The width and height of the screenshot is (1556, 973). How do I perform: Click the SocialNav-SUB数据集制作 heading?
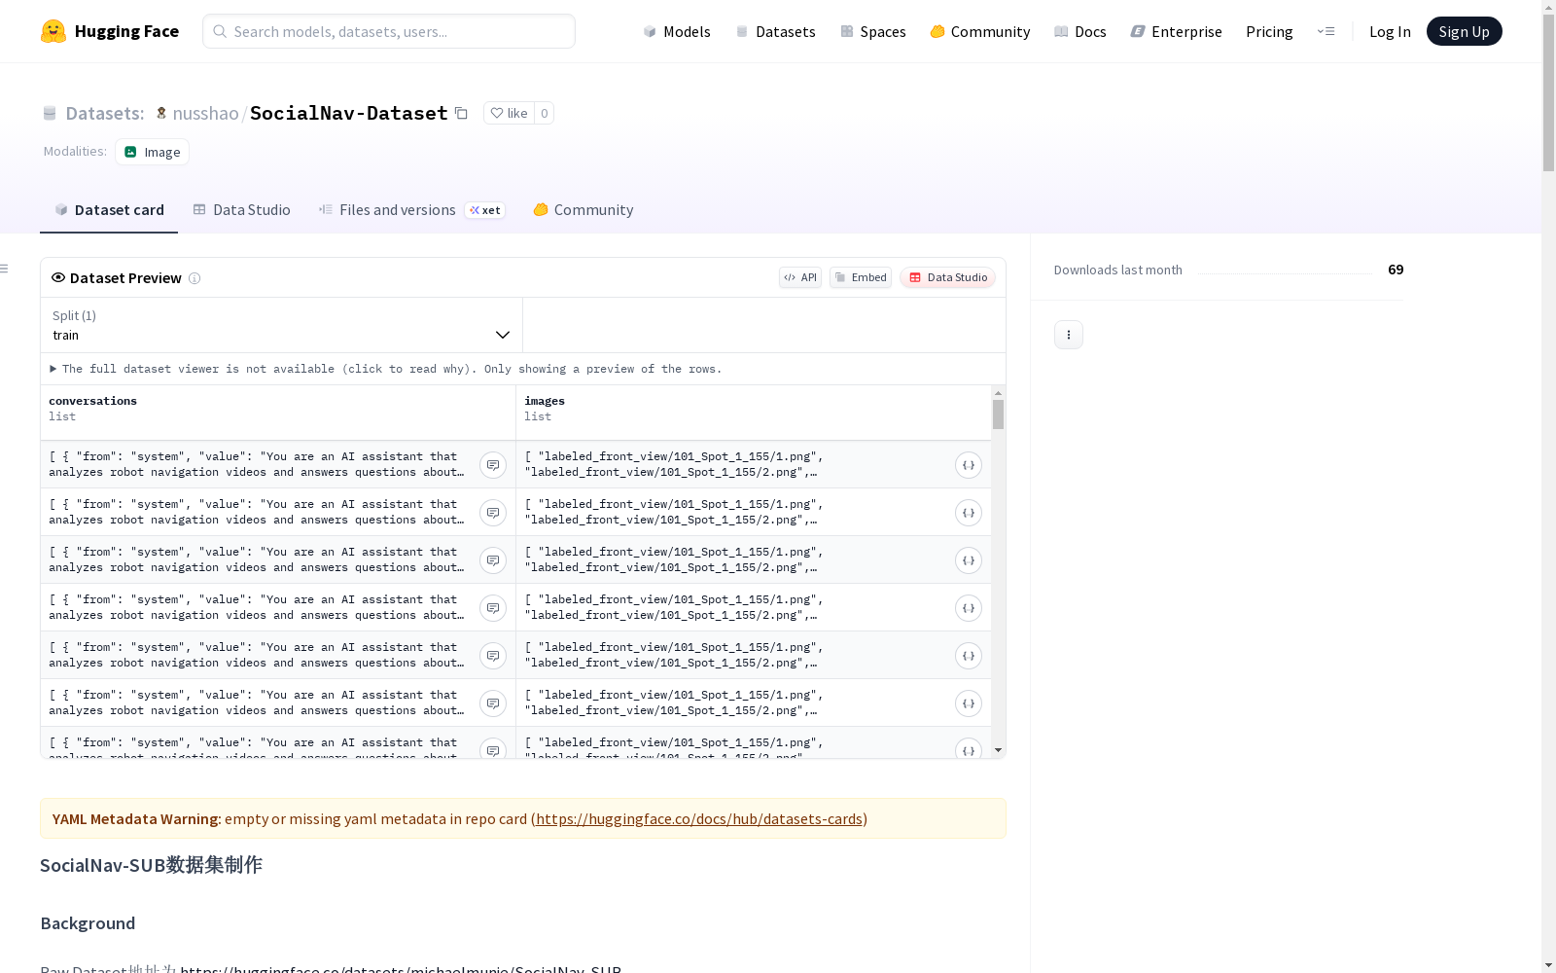(x=151, y=865)
